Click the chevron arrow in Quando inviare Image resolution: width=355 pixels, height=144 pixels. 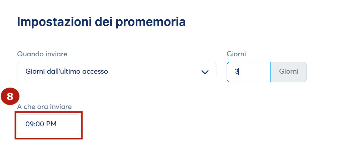tap(205, 72)
